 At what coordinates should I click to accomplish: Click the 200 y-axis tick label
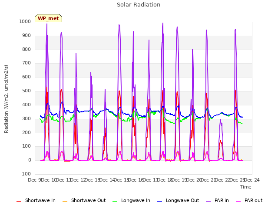(26, 132)
